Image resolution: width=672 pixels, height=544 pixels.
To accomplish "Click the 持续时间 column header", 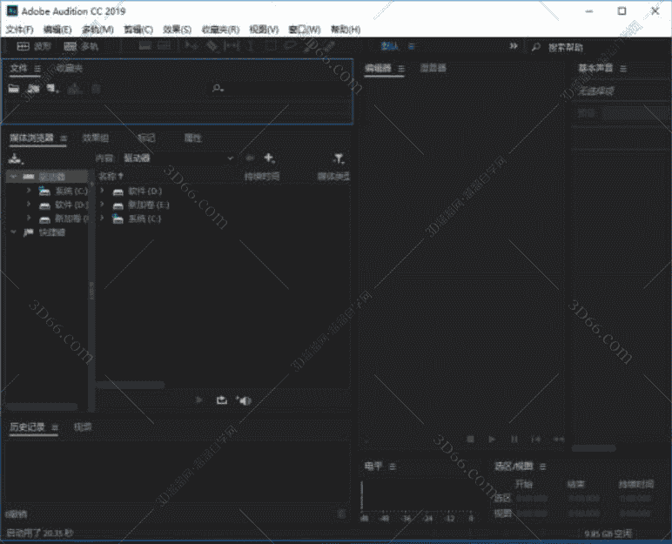I will (x=261, y=176).
